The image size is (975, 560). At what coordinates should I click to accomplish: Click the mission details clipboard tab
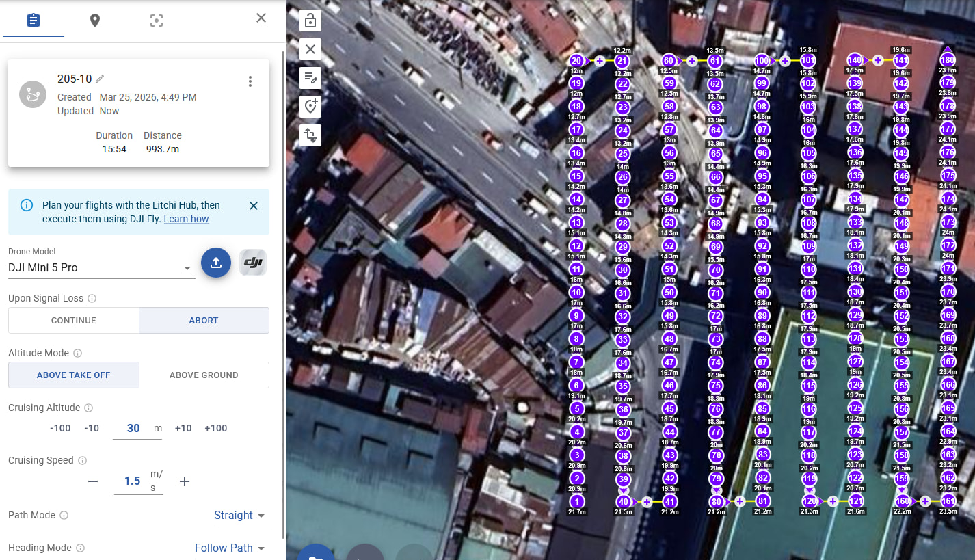pyautogui.click(x=33, y=20)
